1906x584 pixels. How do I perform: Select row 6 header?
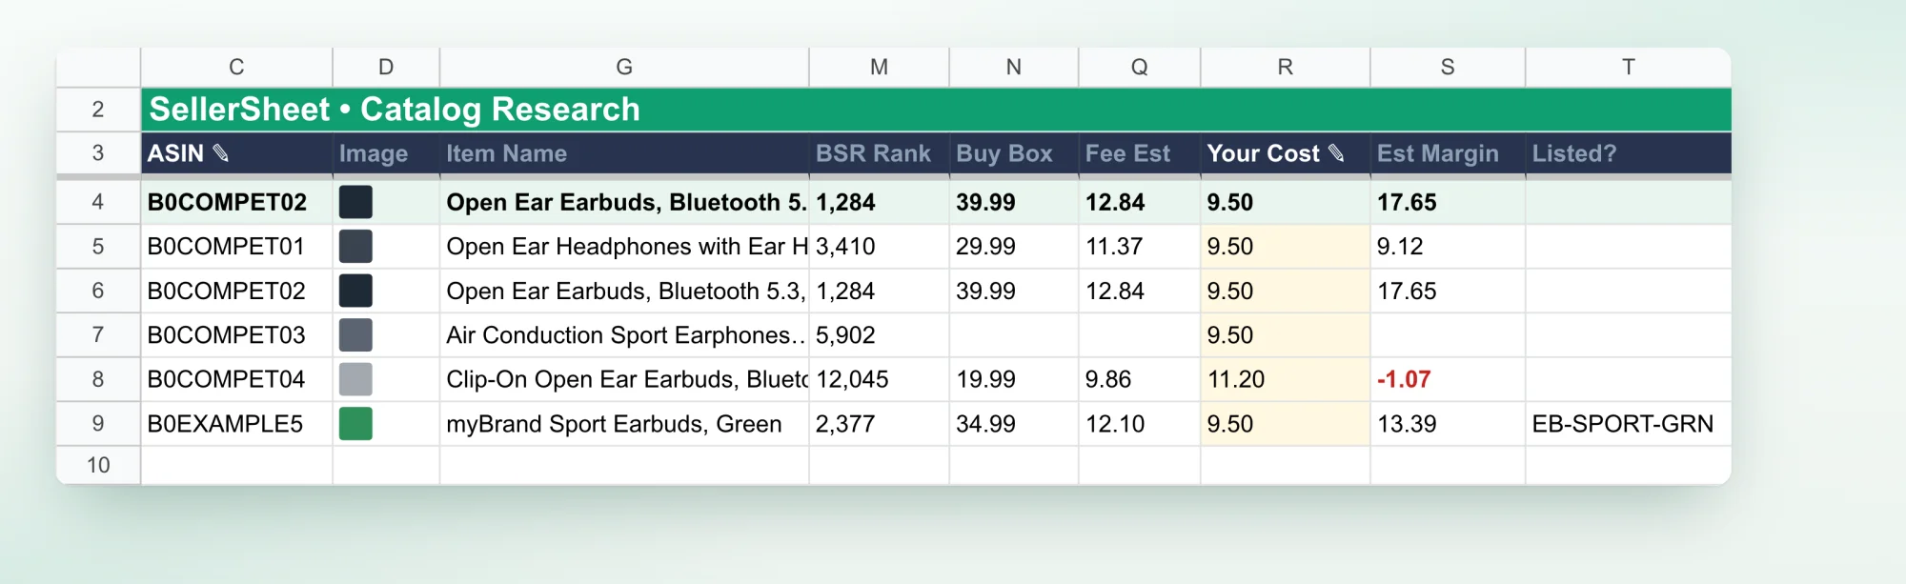[x=98, y=291]
